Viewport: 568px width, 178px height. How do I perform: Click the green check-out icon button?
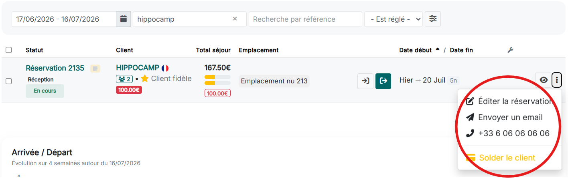point(383,81)
